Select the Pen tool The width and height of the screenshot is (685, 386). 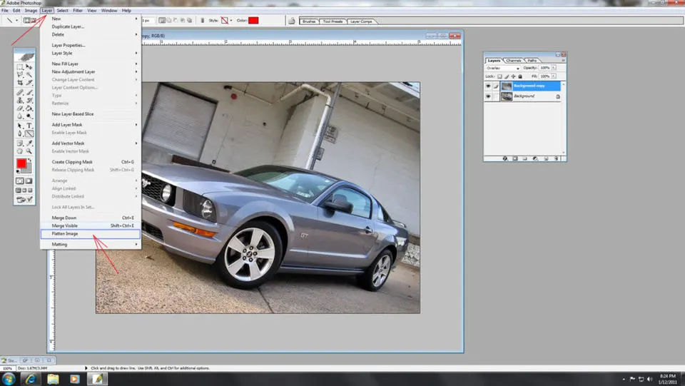pyautogui.click(x=20, y=133)
